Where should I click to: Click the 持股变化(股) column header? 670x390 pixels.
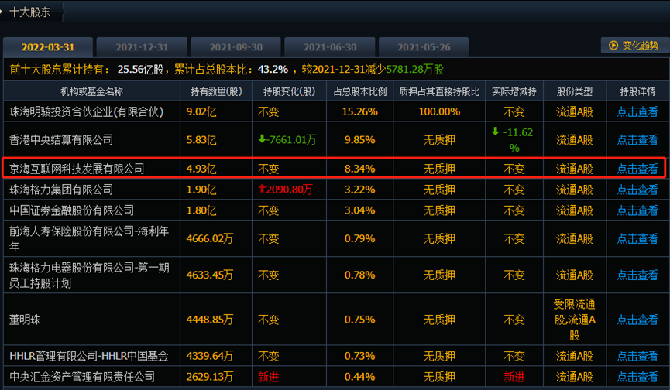[x=289, y=91]
